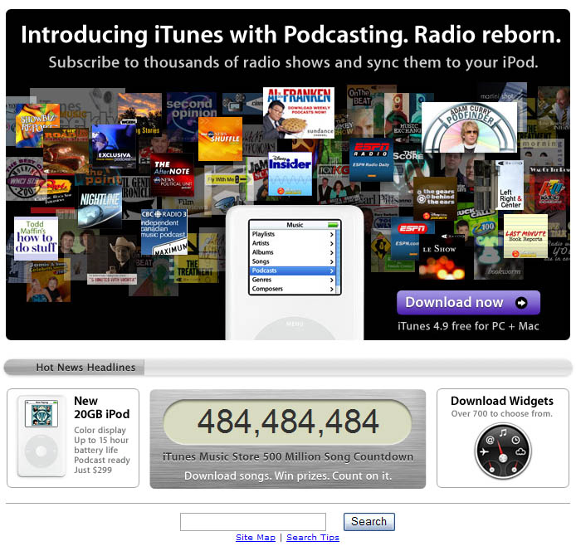Click the Search button
This screenshot has height=551, width=576.
coord(369,522)
